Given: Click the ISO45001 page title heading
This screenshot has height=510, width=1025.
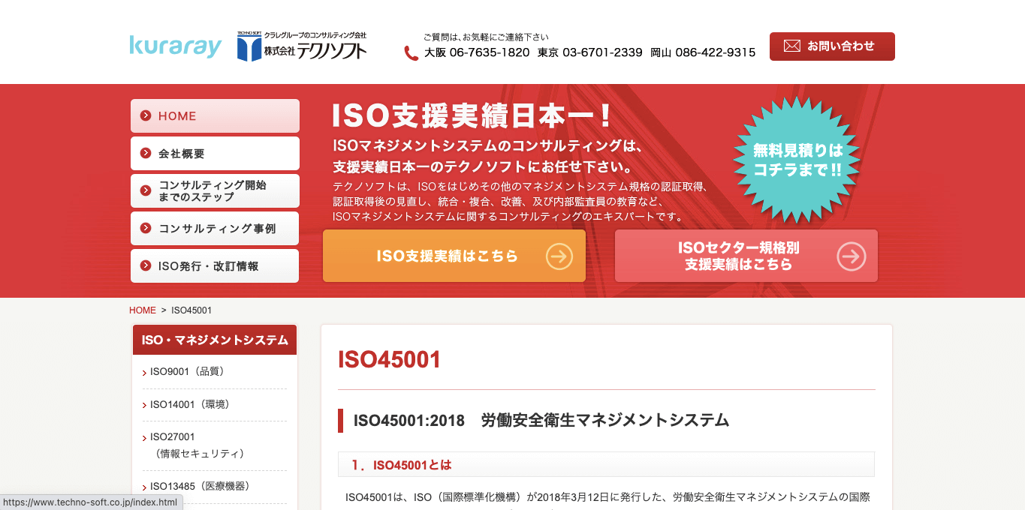Looking at the screenshot, I should click(x=389, y=359).
